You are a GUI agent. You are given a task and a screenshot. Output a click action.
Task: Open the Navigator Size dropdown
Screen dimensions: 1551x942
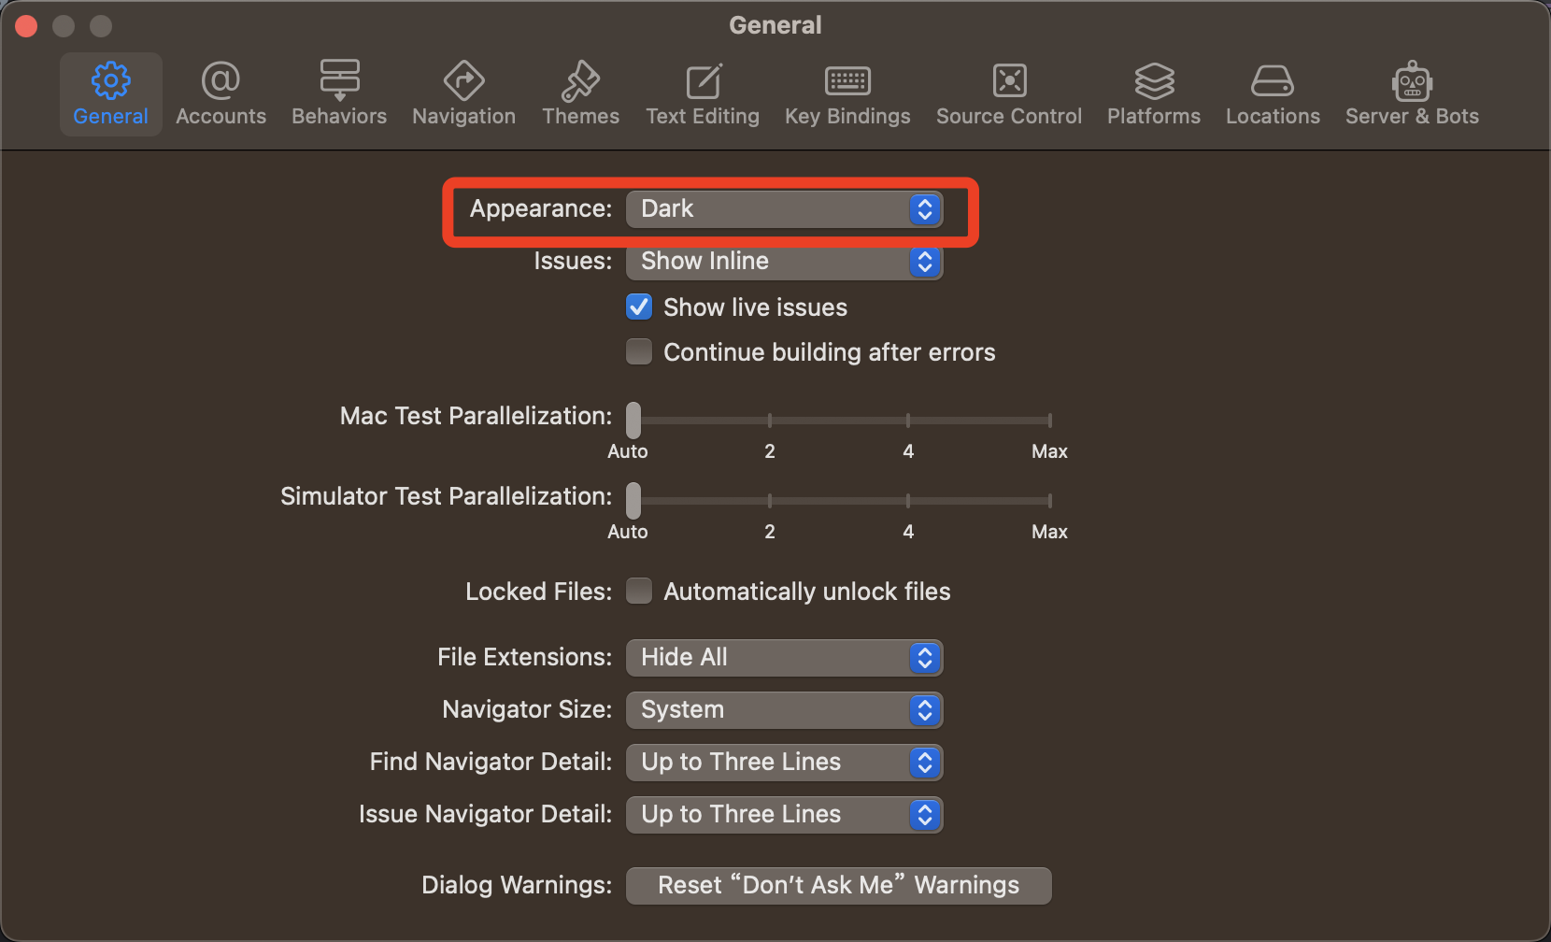(784, 709)
